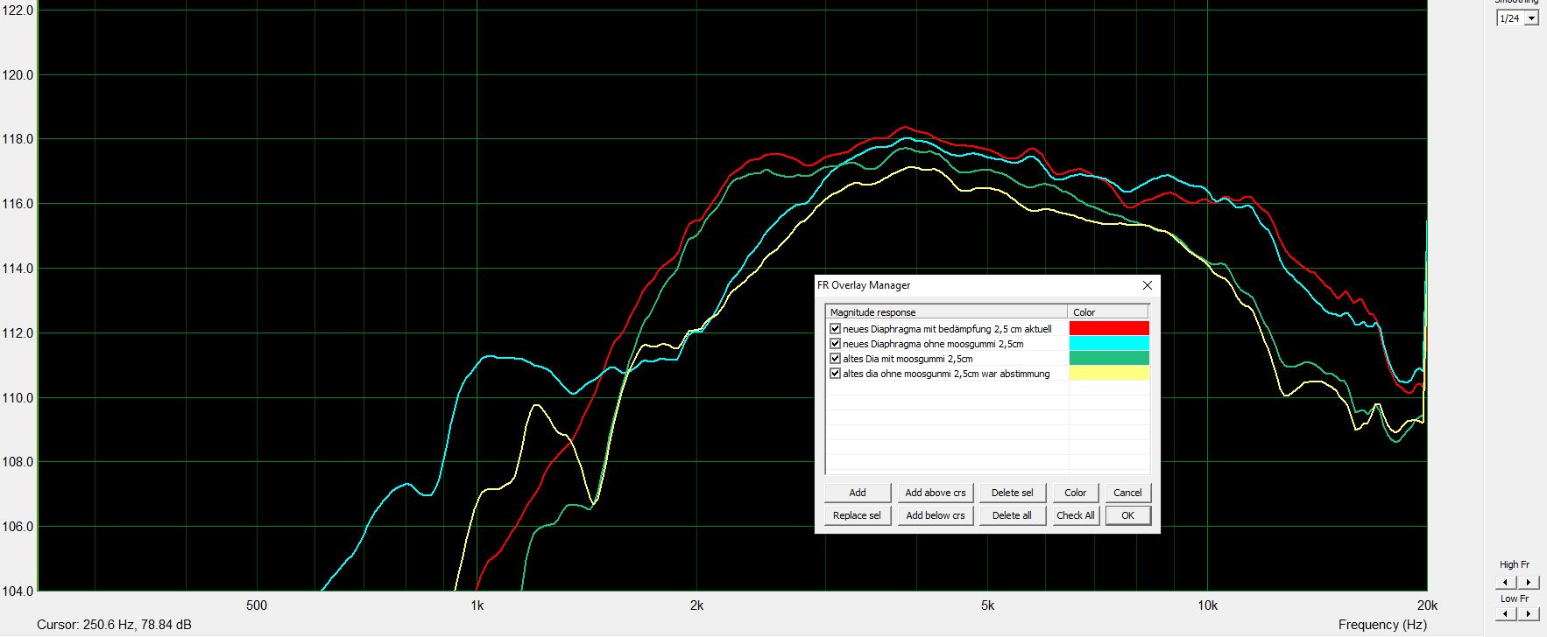This screenshot has height=637, width=1547.
Task: Click the yellow overlay color swatch
Action: coord(1108,373)
